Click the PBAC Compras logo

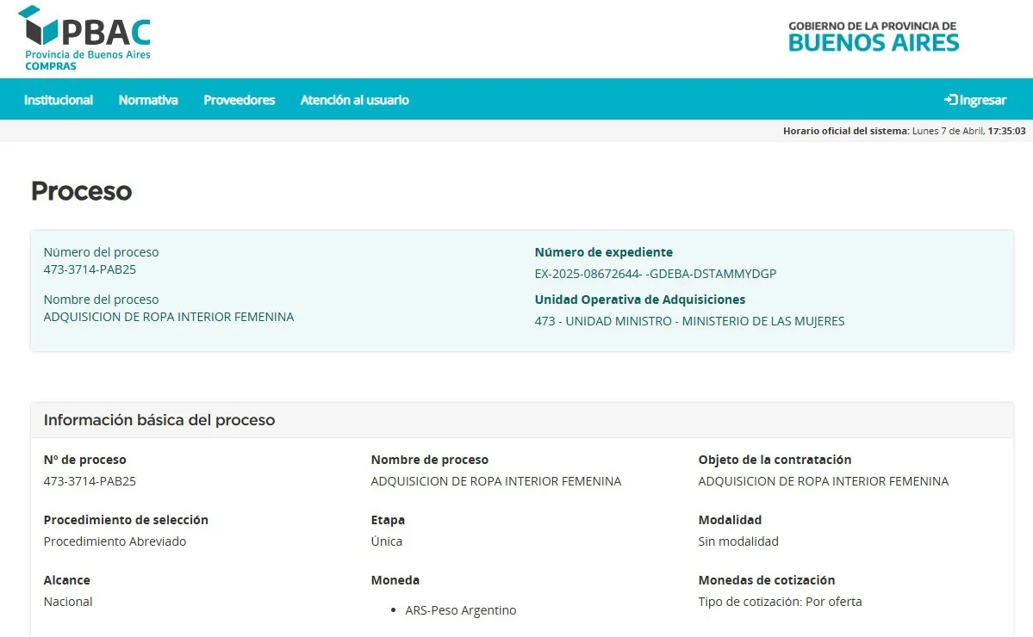point(86,36)
